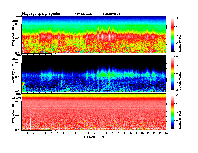198x153 pixels.
Task: Click hour tick label 11
Action: pos(88,133)
